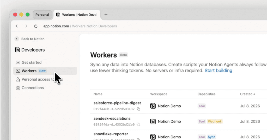Sort by the Created column arrow
This screenshot has height=140, width=267.
pyautogui.click(x=254, y=94)
